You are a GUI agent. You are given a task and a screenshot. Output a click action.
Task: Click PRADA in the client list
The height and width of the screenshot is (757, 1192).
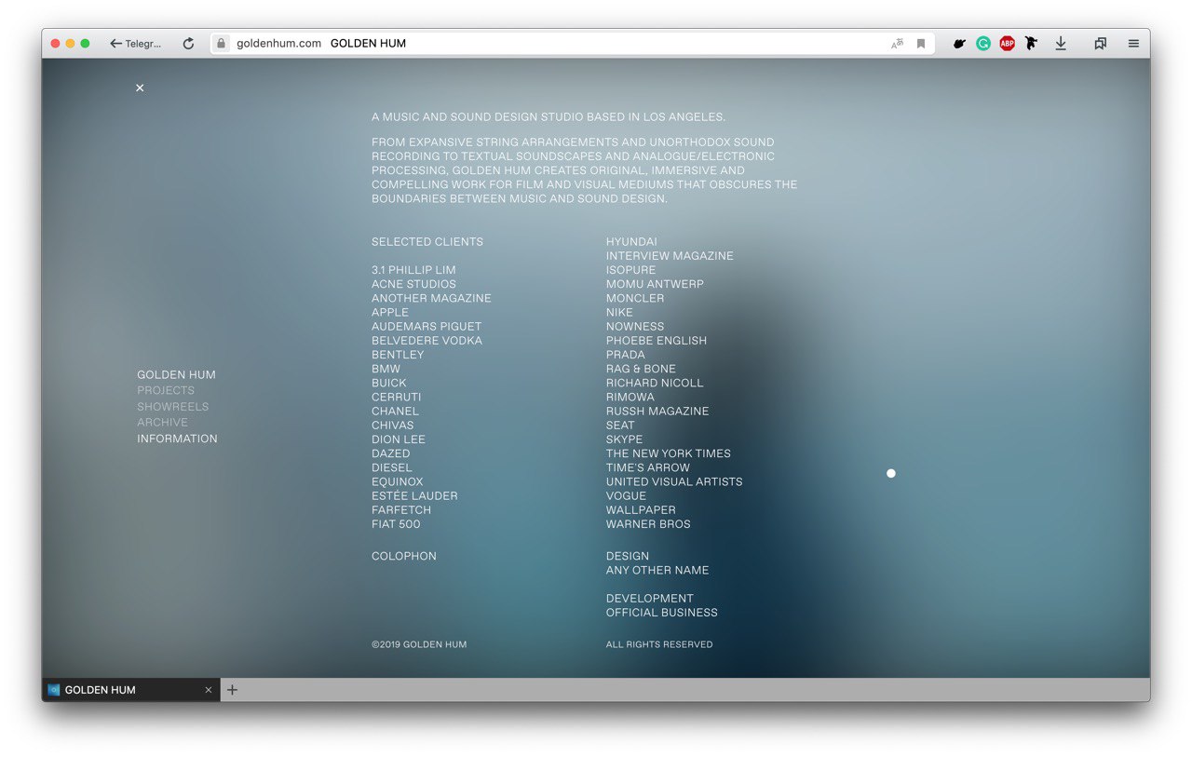pos(626,355)
